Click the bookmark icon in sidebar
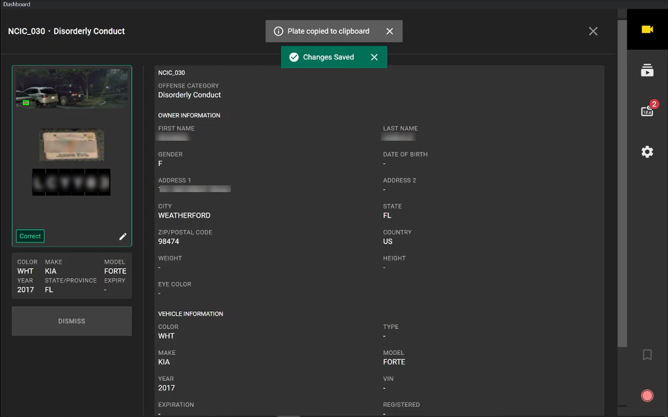668x417 pixels. (x=647, y=354)
